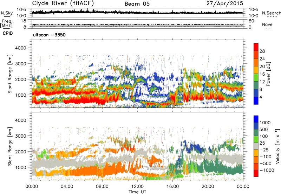281x194 pixels.
Task: Click the red top segment of Power colorbar
Action: (256, 47)
